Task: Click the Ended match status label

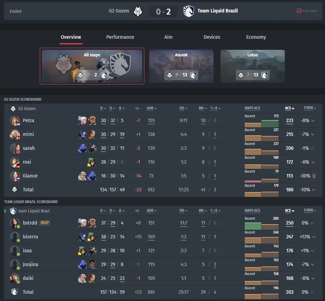Action: point(16,11)
